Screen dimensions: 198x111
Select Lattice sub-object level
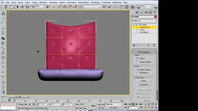142,30
